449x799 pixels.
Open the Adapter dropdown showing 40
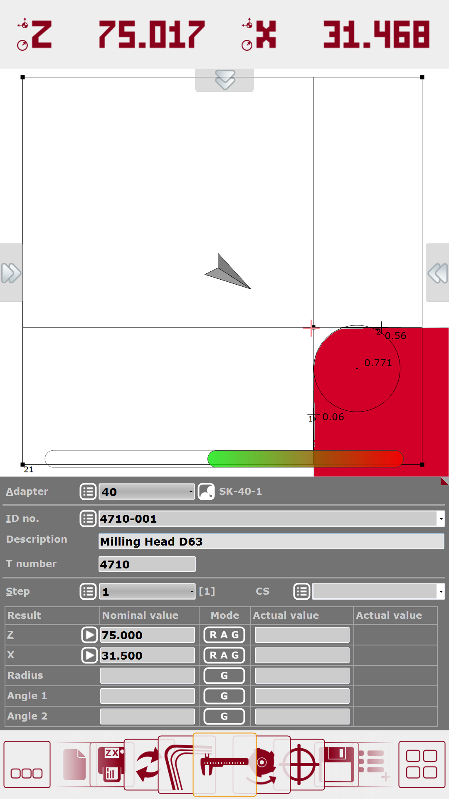point(147,491)
